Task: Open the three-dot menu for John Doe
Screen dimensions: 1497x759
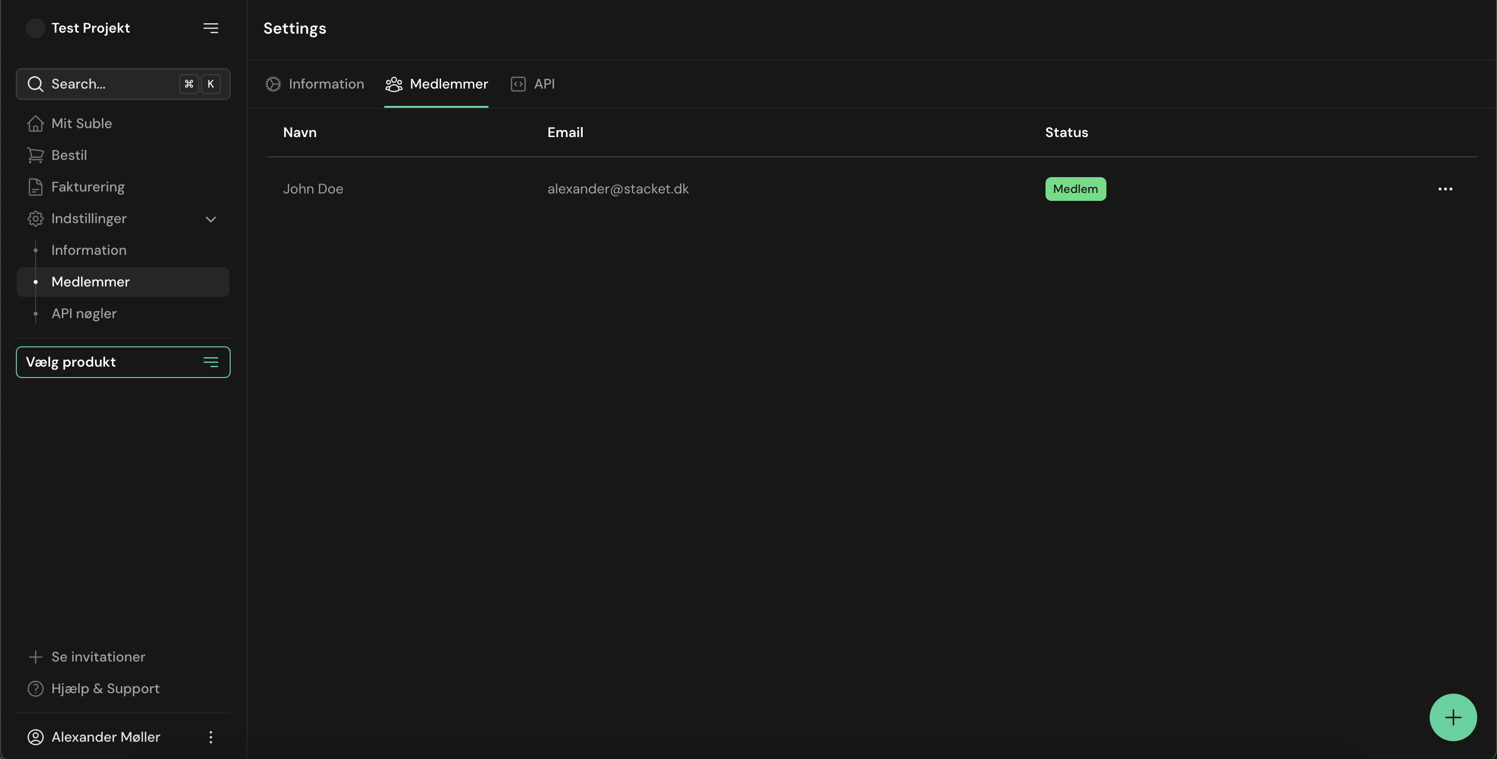Action: tap(1445, 190)
